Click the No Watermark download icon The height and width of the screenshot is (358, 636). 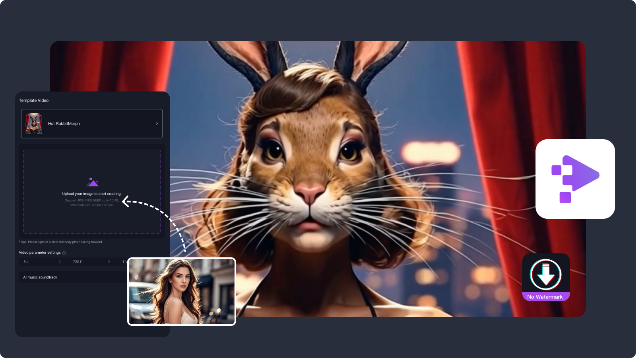tap(546, 274)
